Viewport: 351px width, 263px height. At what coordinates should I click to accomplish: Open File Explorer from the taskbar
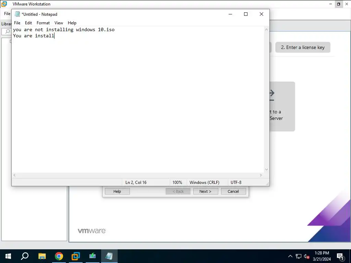point(42,256)
